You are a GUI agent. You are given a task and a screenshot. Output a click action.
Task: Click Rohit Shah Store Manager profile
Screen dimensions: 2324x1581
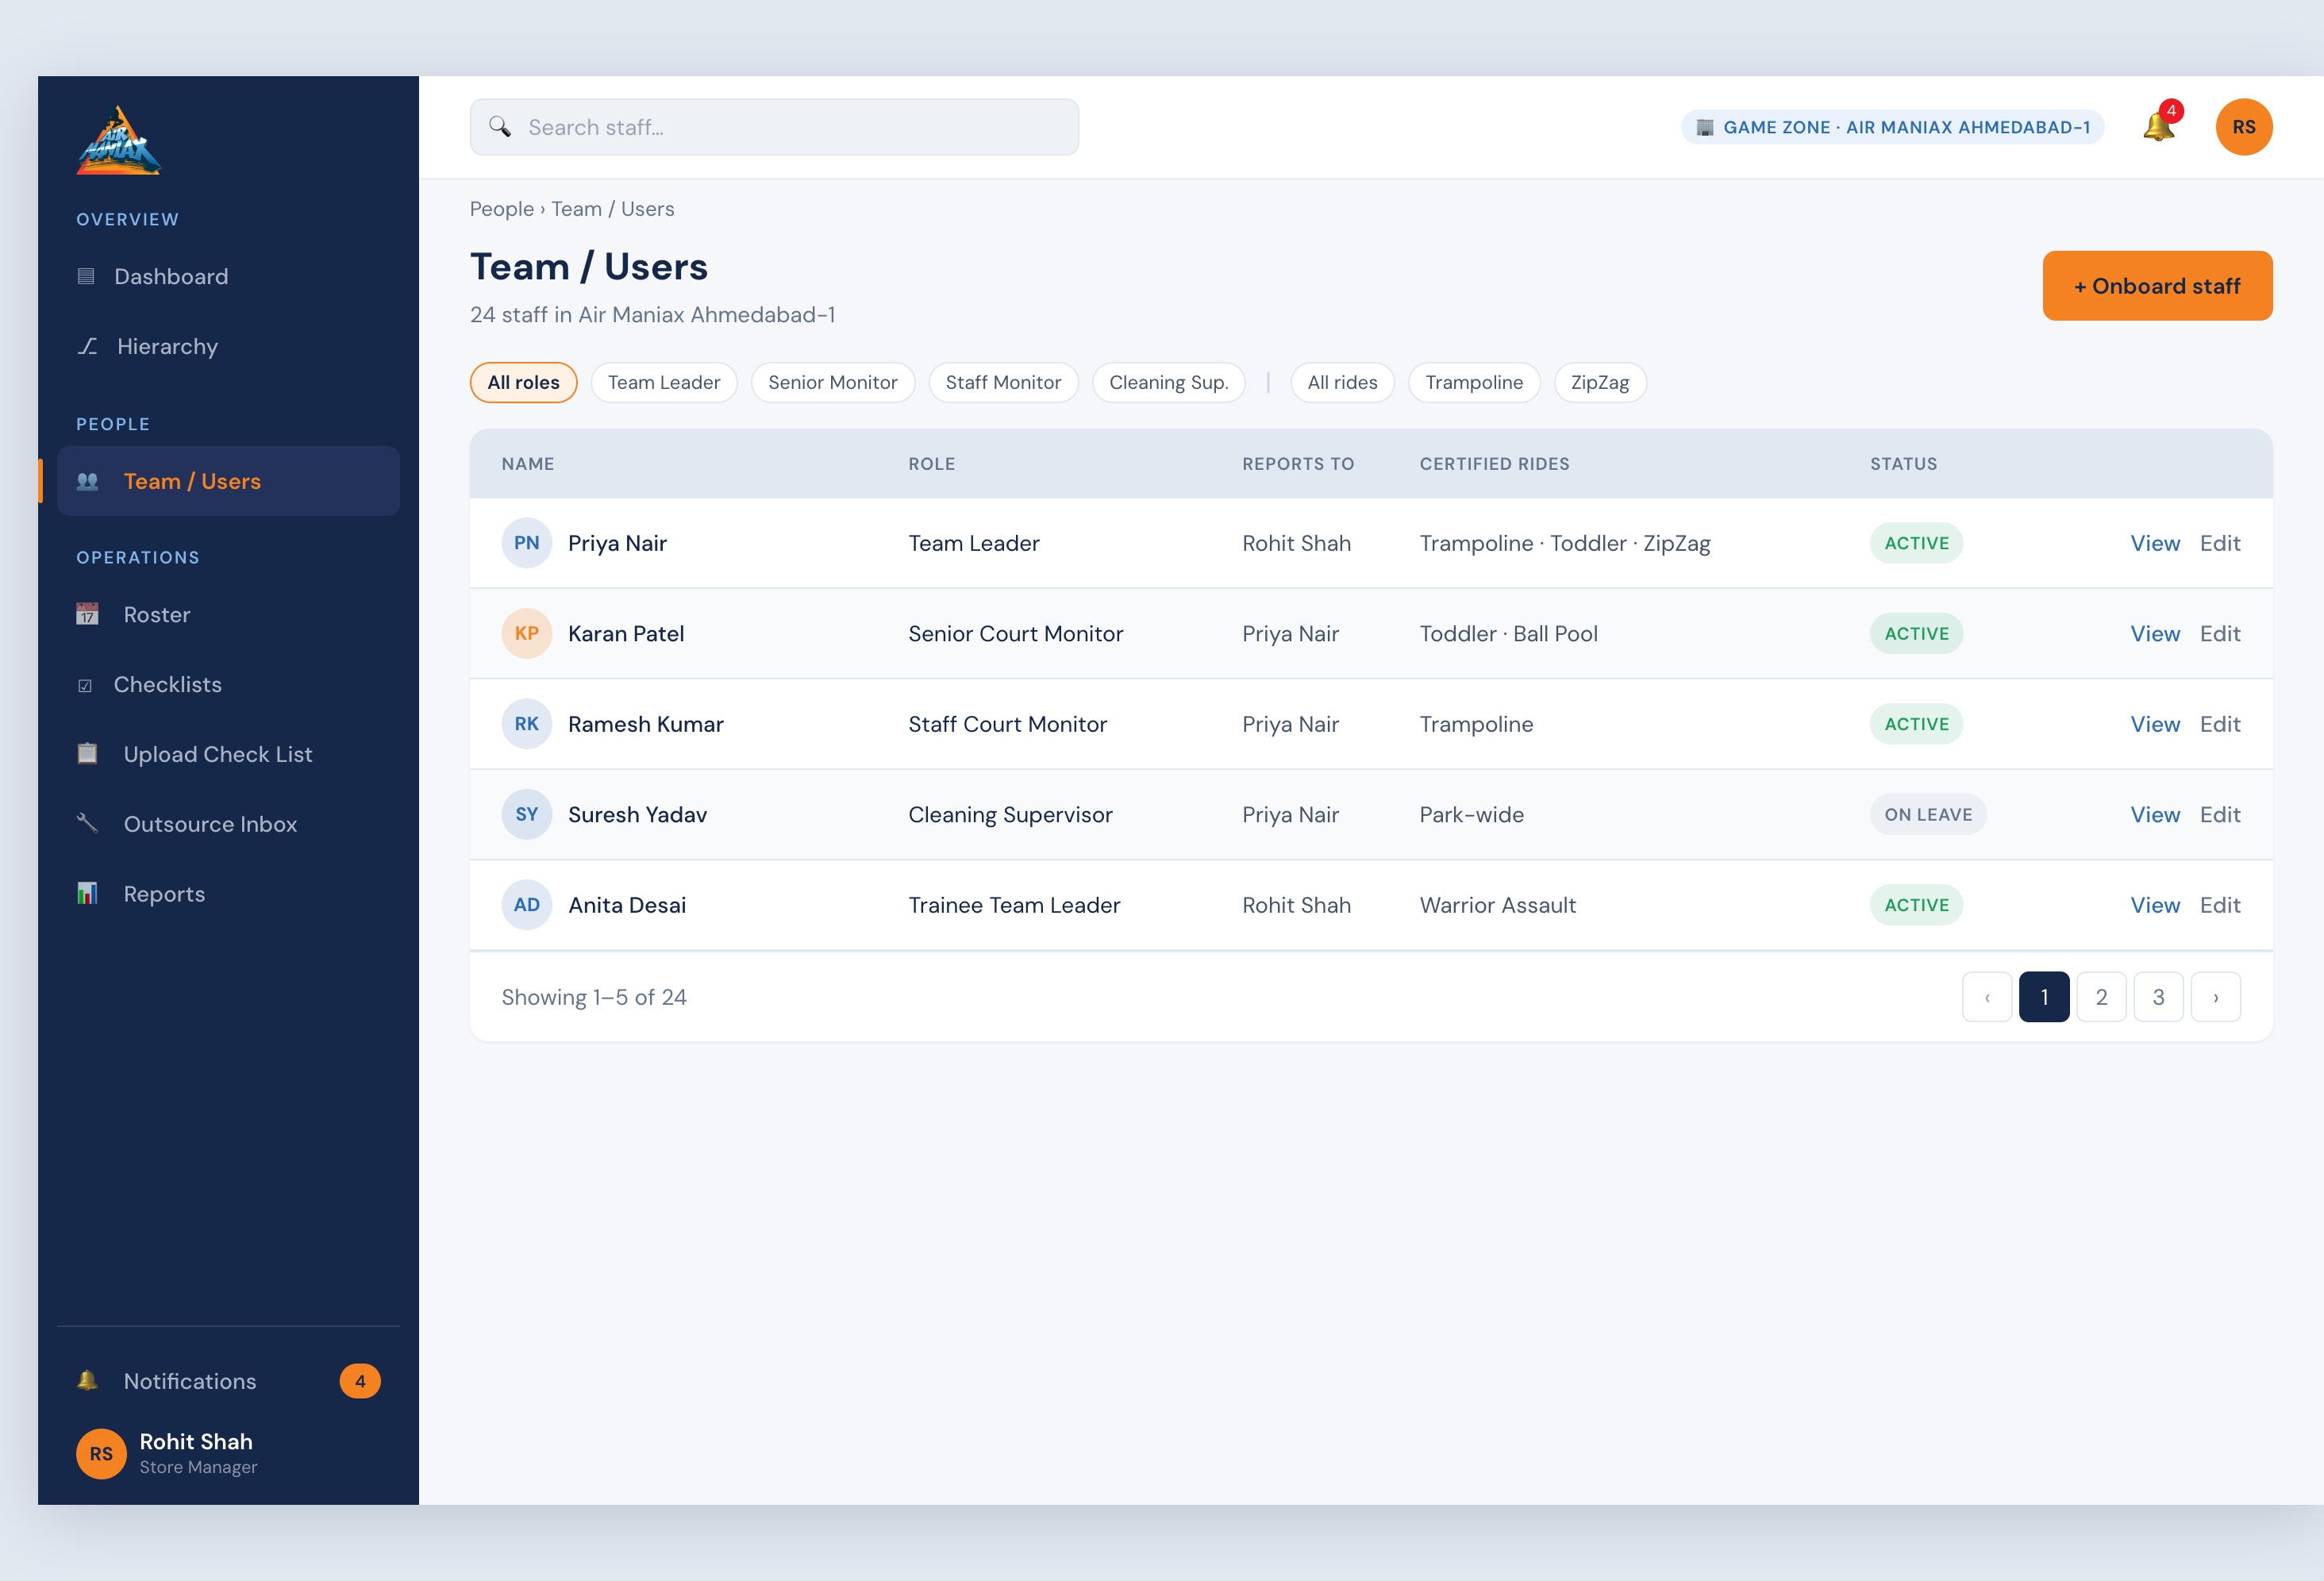(x=228, y=1453)
